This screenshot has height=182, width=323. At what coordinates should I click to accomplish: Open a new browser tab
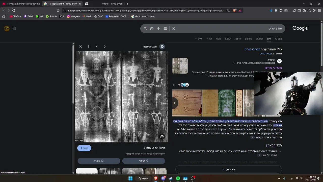pos(127,4)
